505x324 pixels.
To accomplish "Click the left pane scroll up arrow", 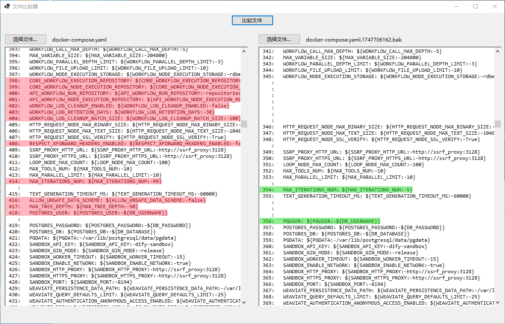I will tap(244, 51).
